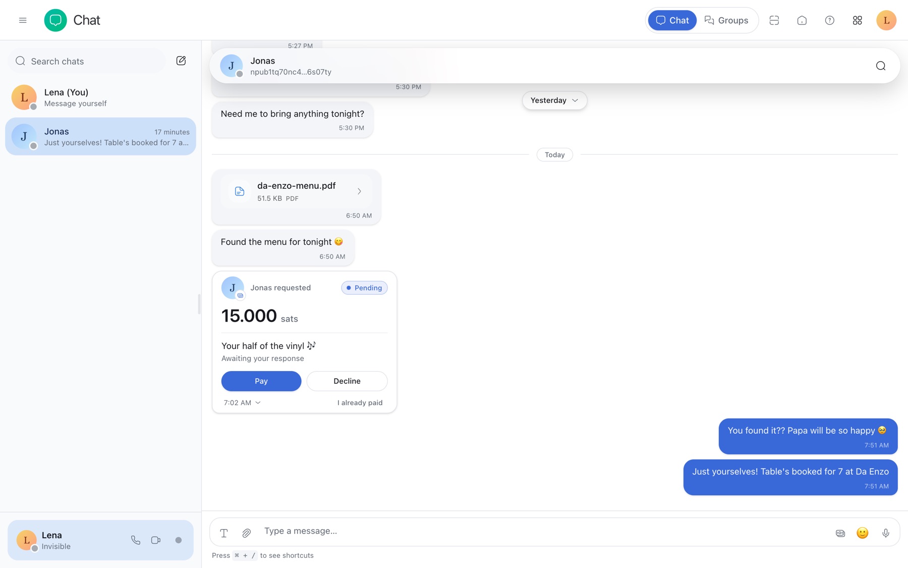Pay Jonas's 15.000 sats request
This screenshot has width=908, height=568.
click(x=261, y=381)
